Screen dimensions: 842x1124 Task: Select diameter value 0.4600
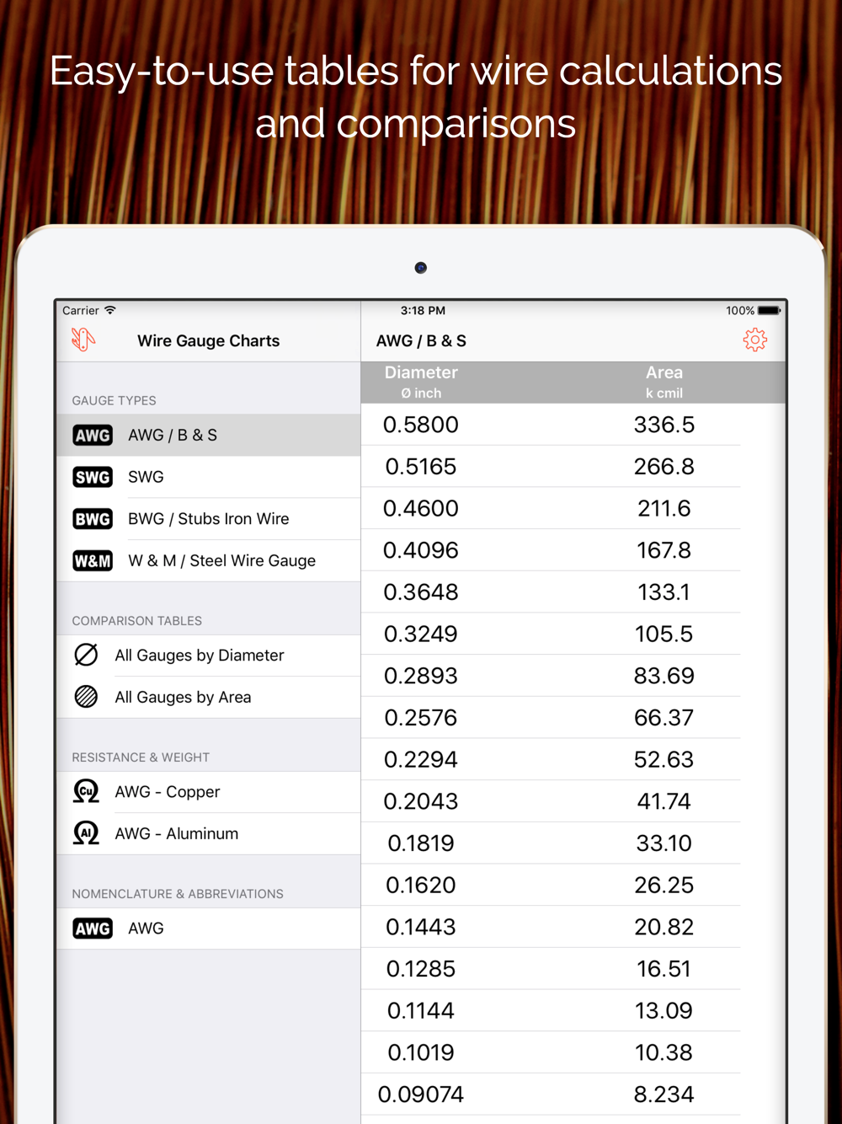click(421, 508)
